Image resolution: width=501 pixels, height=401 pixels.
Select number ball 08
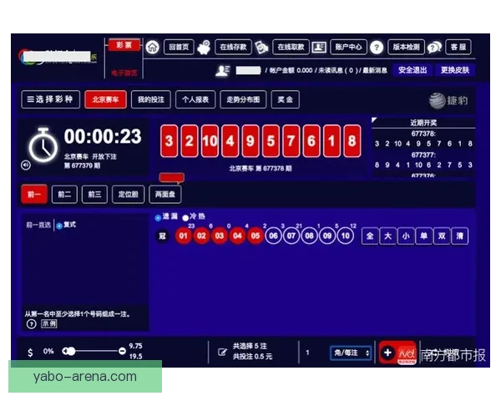coord(309,236)
